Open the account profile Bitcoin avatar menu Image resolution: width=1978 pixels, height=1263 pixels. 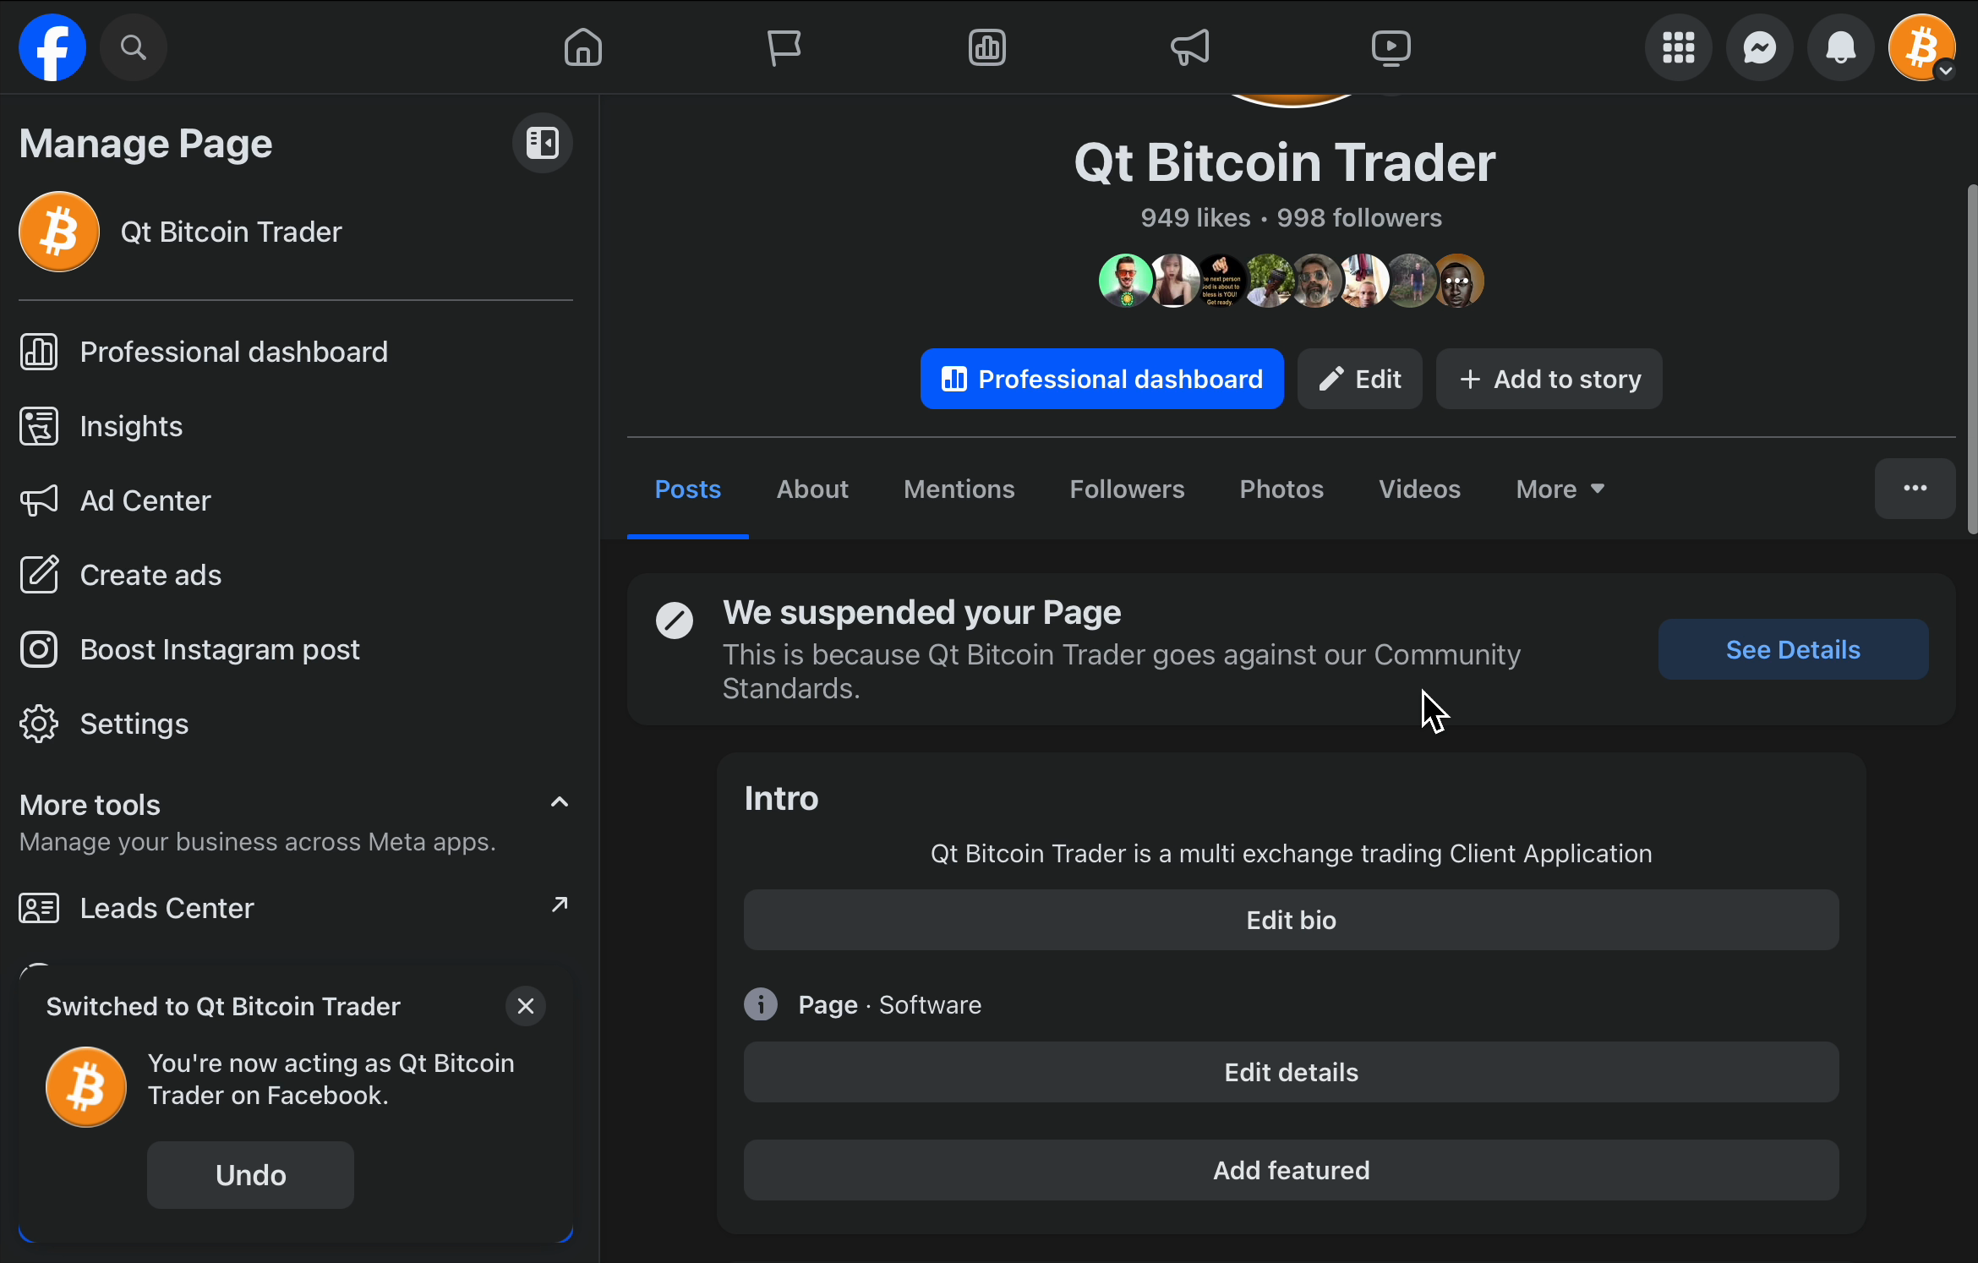tap(1922, 47)
